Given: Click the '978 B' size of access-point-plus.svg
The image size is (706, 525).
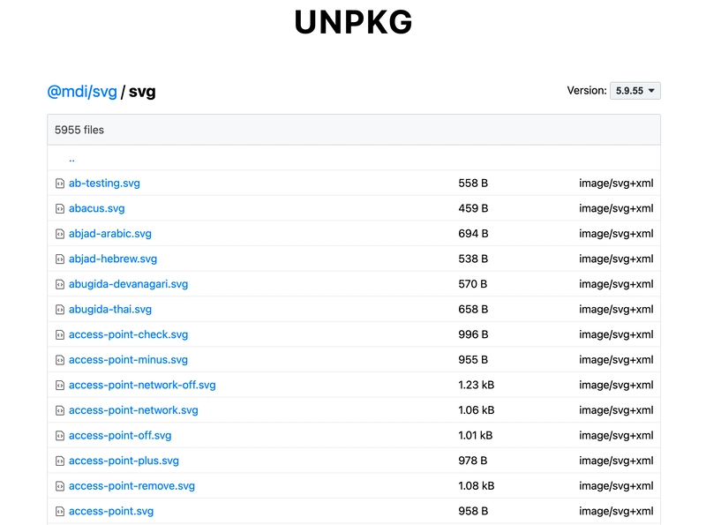Looking at the screenshot, I should (473, 461).
